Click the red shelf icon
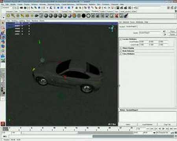This screenshot has width=177, height=141. 116,16
